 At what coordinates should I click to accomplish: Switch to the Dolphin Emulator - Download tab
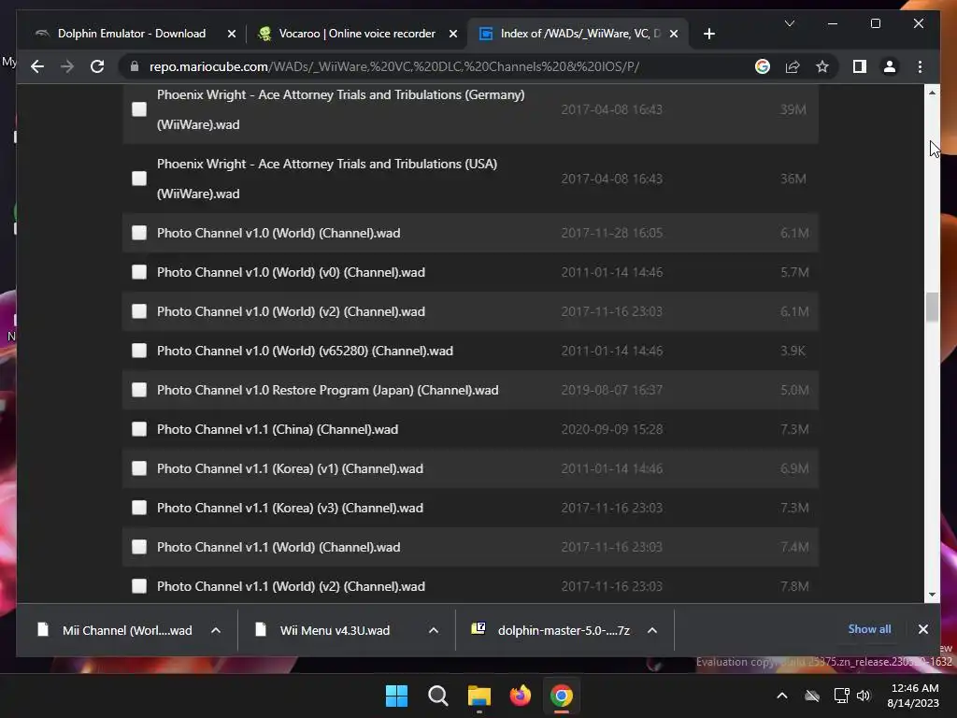tap(132, 34)
